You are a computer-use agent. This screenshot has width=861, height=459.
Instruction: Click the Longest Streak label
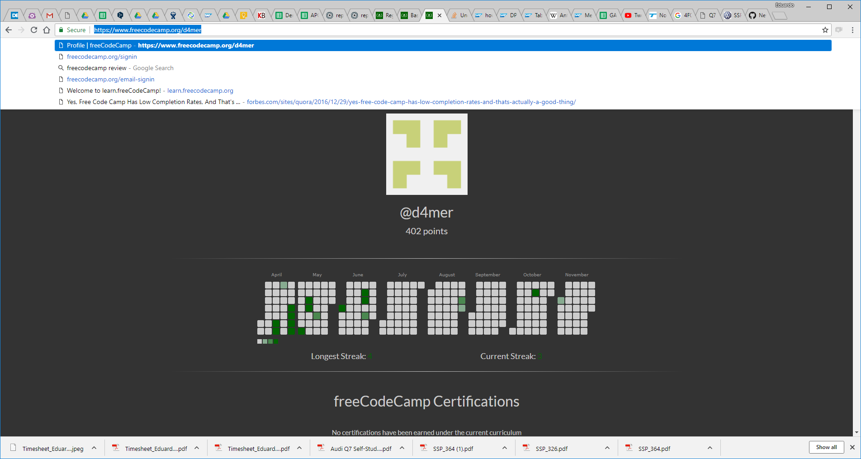point(338,356)
